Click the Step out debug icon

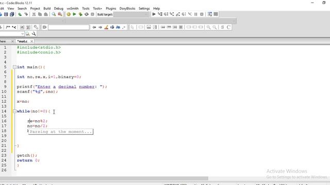pos(178,14)
